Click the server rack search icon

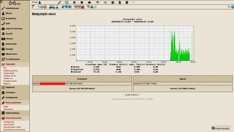point(113,2)
